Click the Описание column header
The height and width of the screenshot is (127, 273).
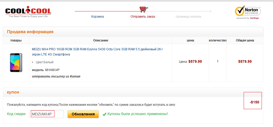click(x=101, y=40)
